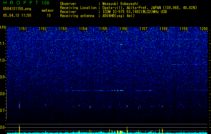The height and width of the screenshot is (134, 211).
Task: Click the Observer field label
Action: pos(68,4)
